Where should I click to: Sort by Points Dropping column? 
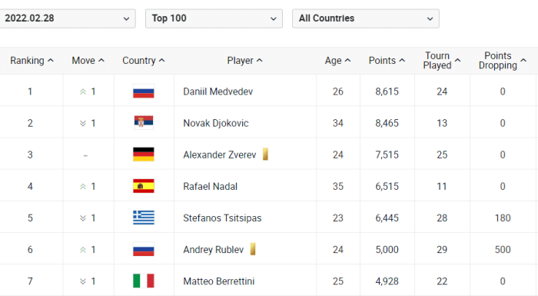503,61
